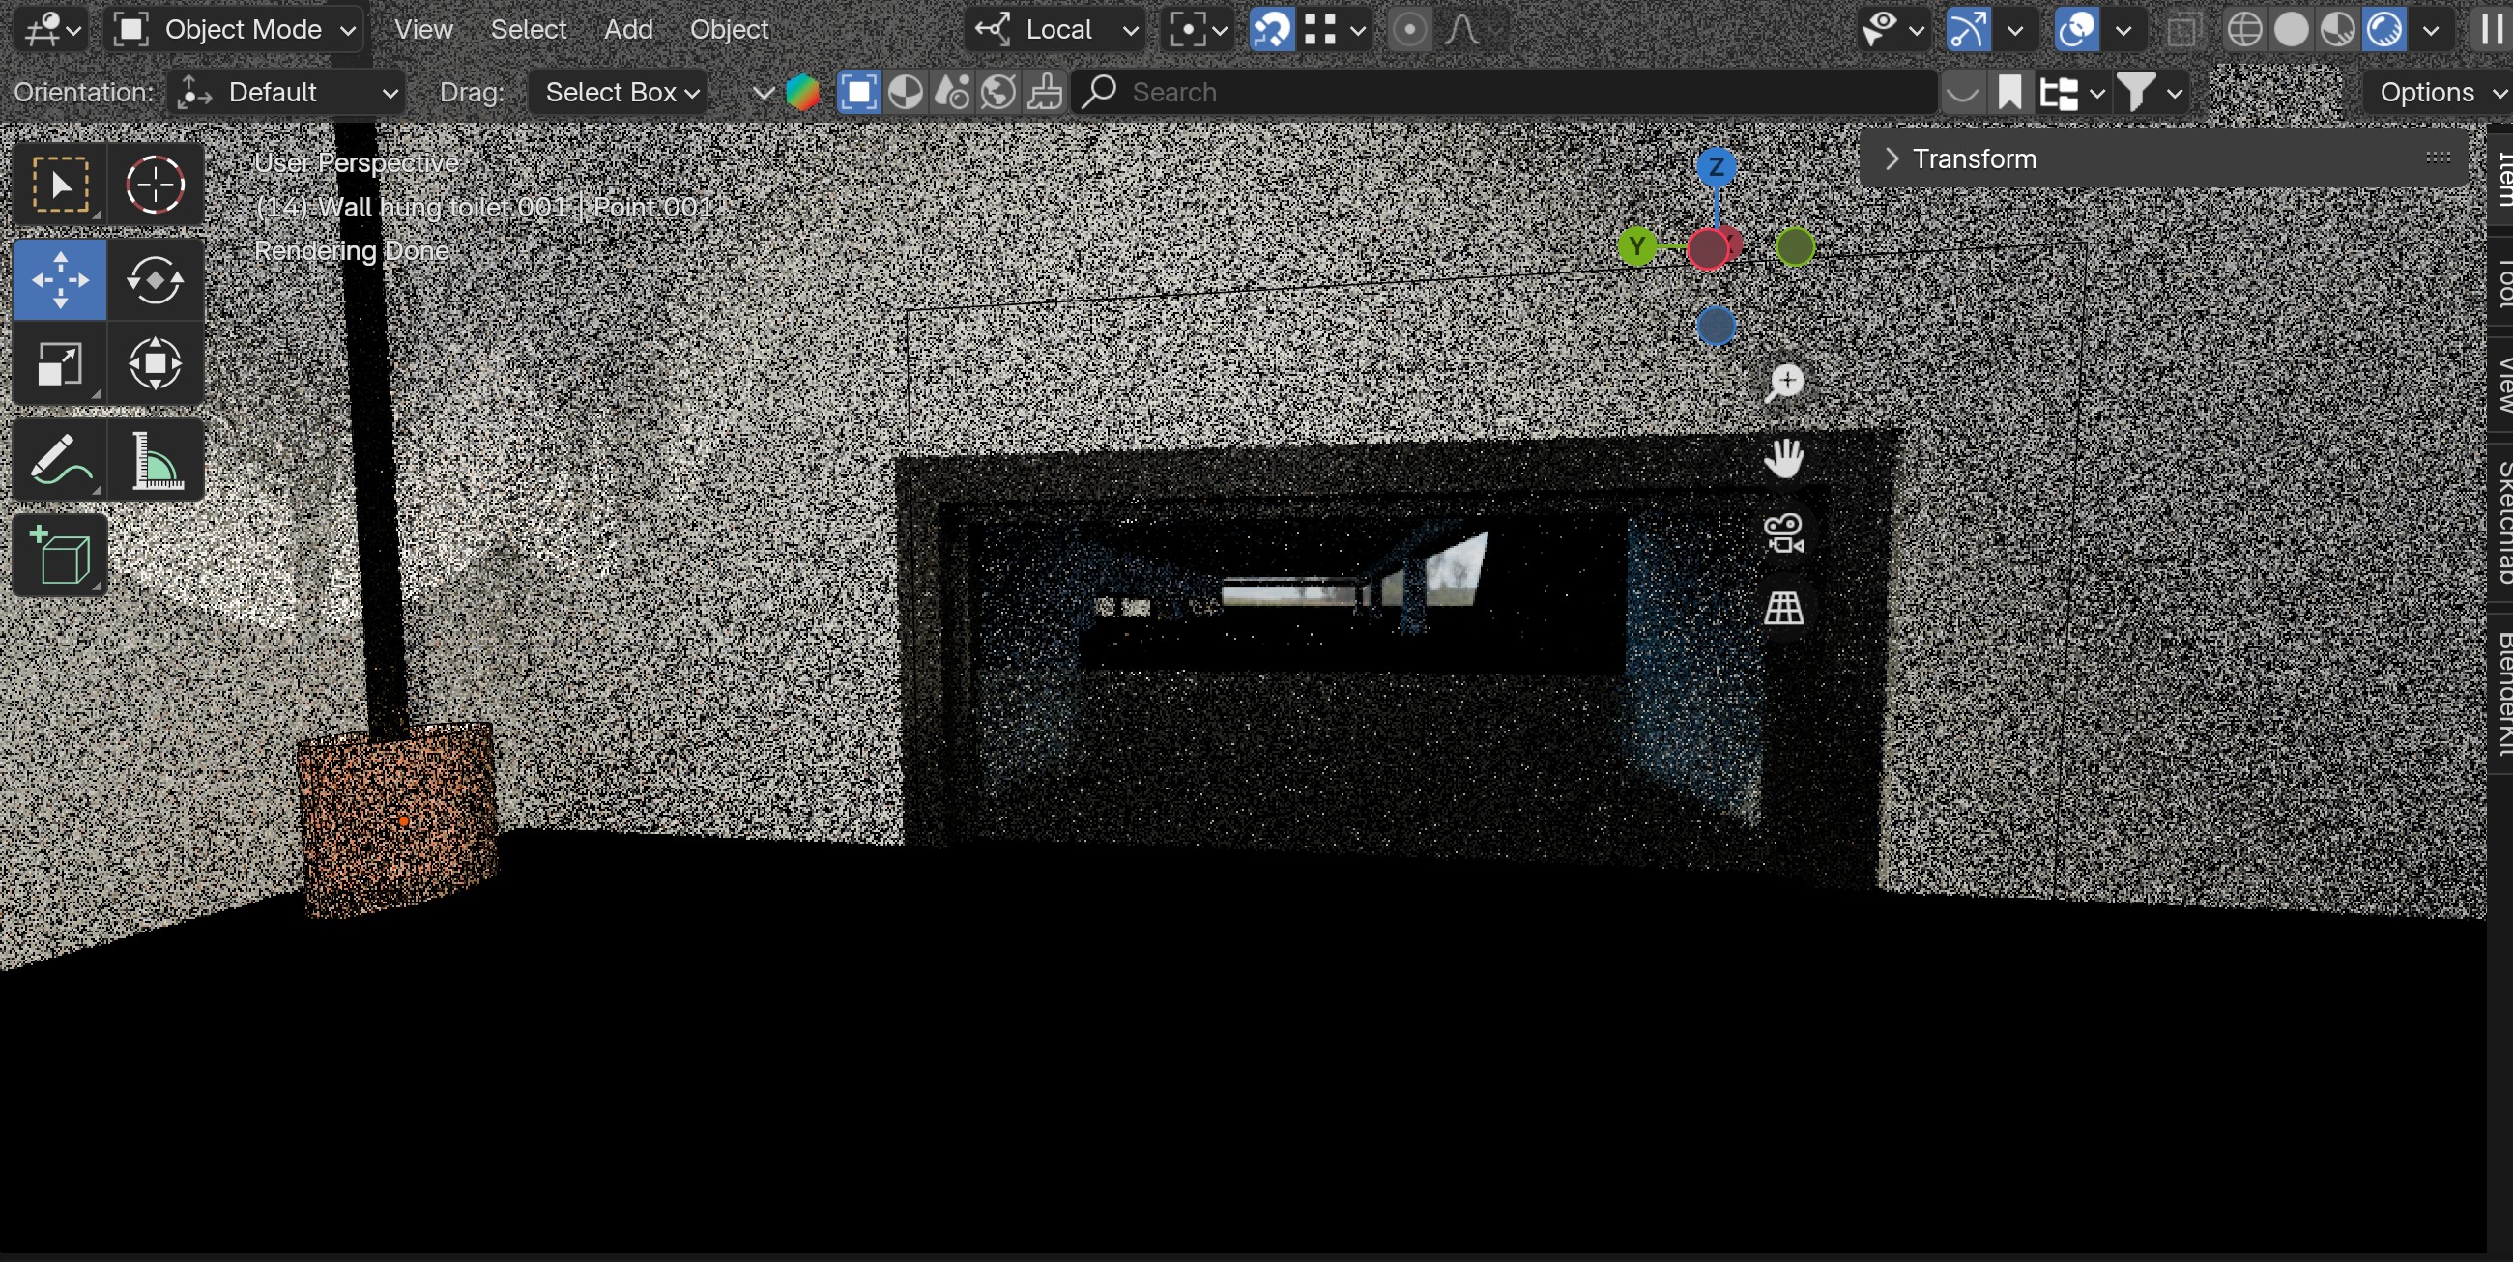Click the blue Z axis gizmo ball

click(1716, 168)
